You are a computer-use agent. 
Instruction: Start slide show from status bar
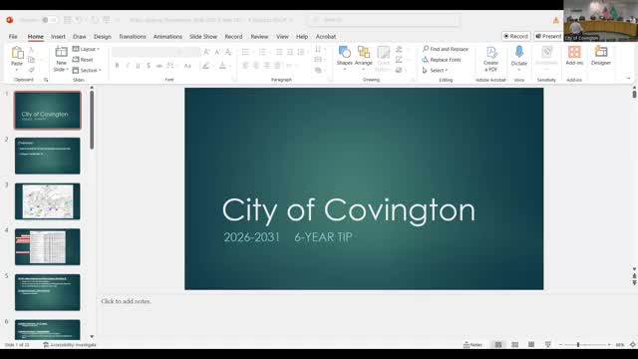(547, 345)
